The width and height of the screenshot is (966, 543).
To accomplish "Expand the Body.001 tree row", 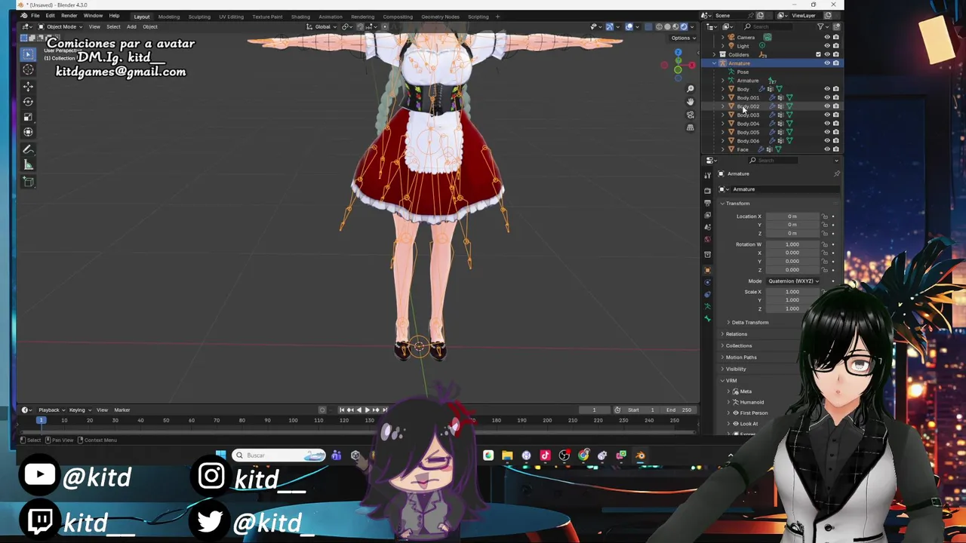I will click(x=722, y=97).
